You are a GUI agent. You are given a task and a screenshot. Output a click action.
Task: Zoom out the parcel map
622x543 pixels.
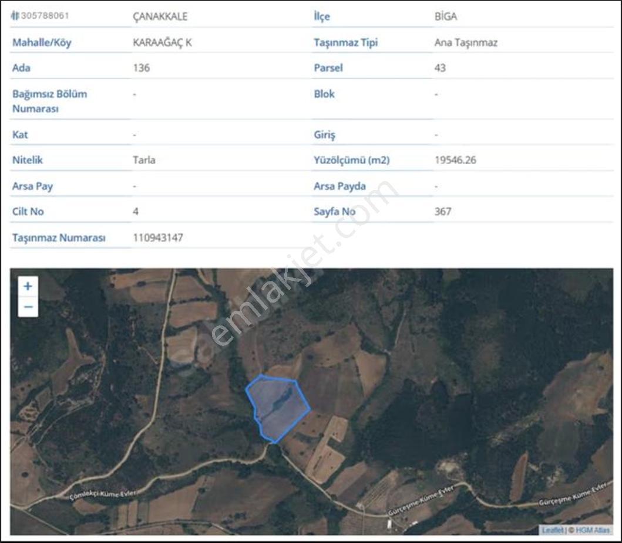[28, 307]
